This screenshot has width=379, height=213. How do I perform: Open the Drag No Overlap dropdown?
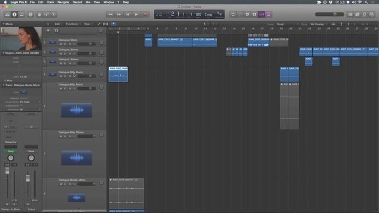click(319, 24)
